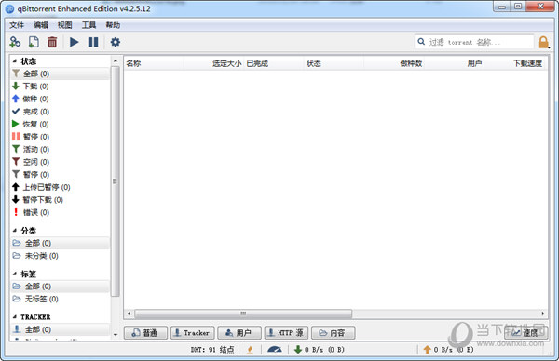559x361 pixels.
Task: Click the magnifier icon in filter box
Action: 421,42
